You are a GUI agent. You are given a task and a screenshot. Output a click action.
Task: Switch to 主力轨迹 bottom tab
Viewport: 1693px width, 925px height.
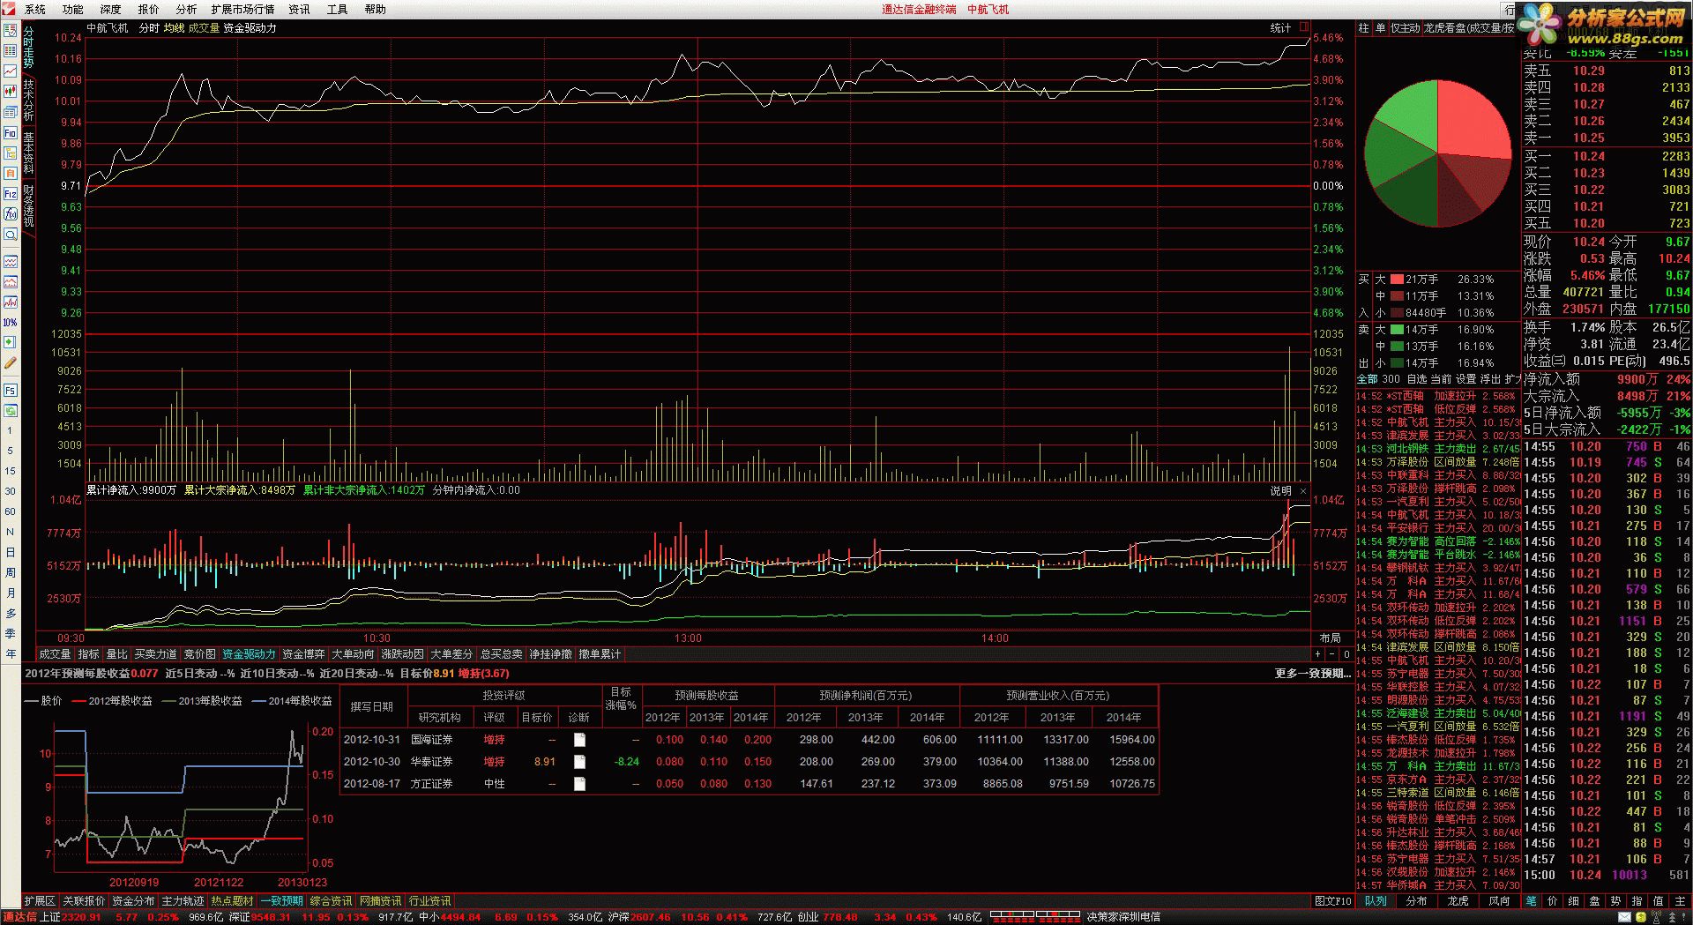pyautogui.click(x=183, y=901)
